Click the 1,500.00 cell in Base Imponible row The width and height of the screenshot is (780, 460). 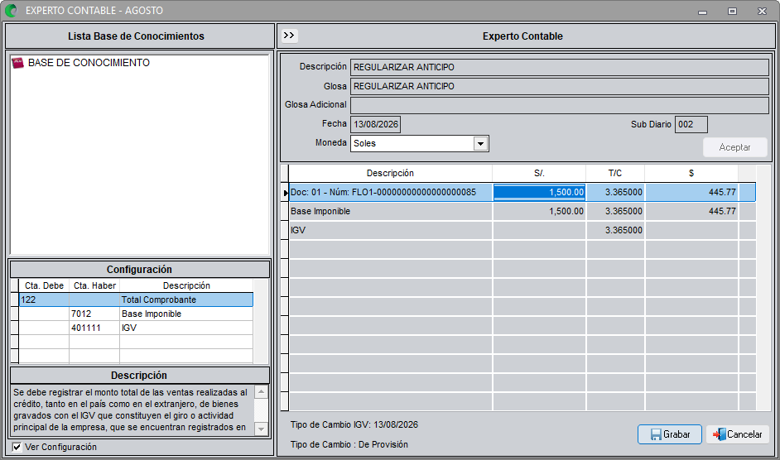[x=539, y=211]
